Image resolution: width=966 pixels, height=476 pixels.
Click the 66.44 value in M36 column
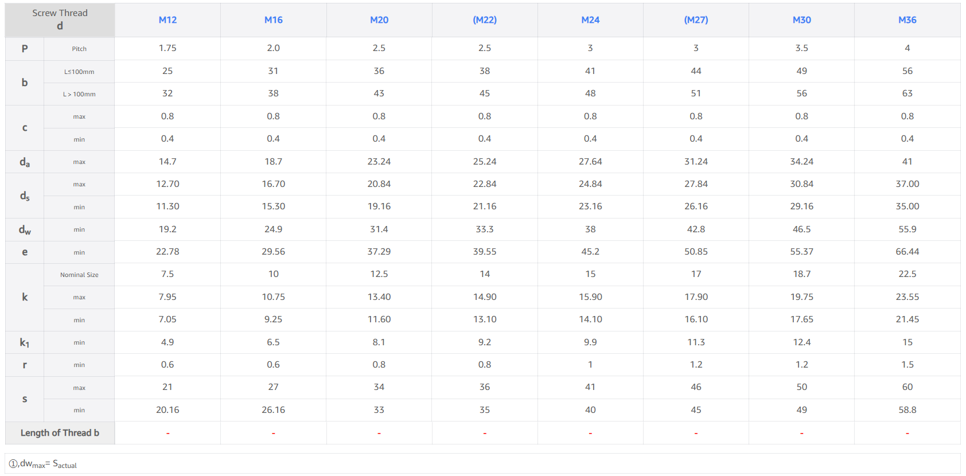tap(907, 252)
